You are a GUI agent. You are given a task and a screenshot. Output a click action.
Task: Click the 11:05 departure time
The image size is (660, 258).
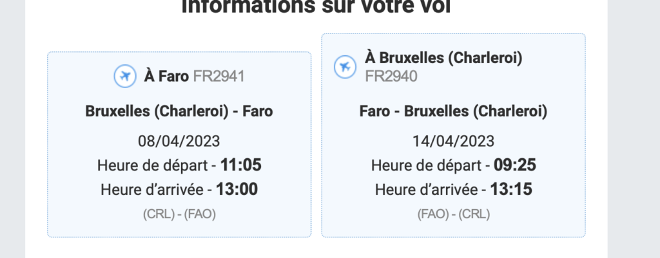pyautogui.click(x=241, y=165)
